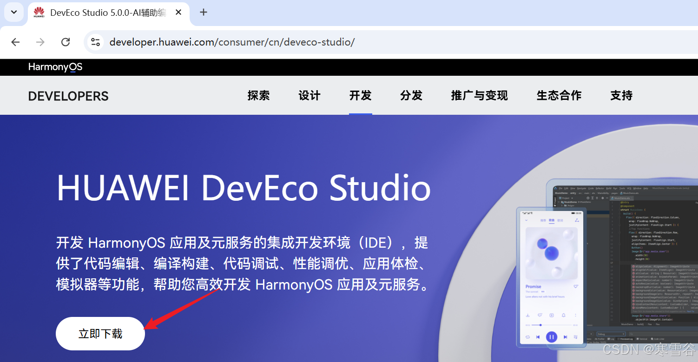The height and width of the screenshot is (362, 698).
Task: Open the 设计 menu
Action: (309, 96)
